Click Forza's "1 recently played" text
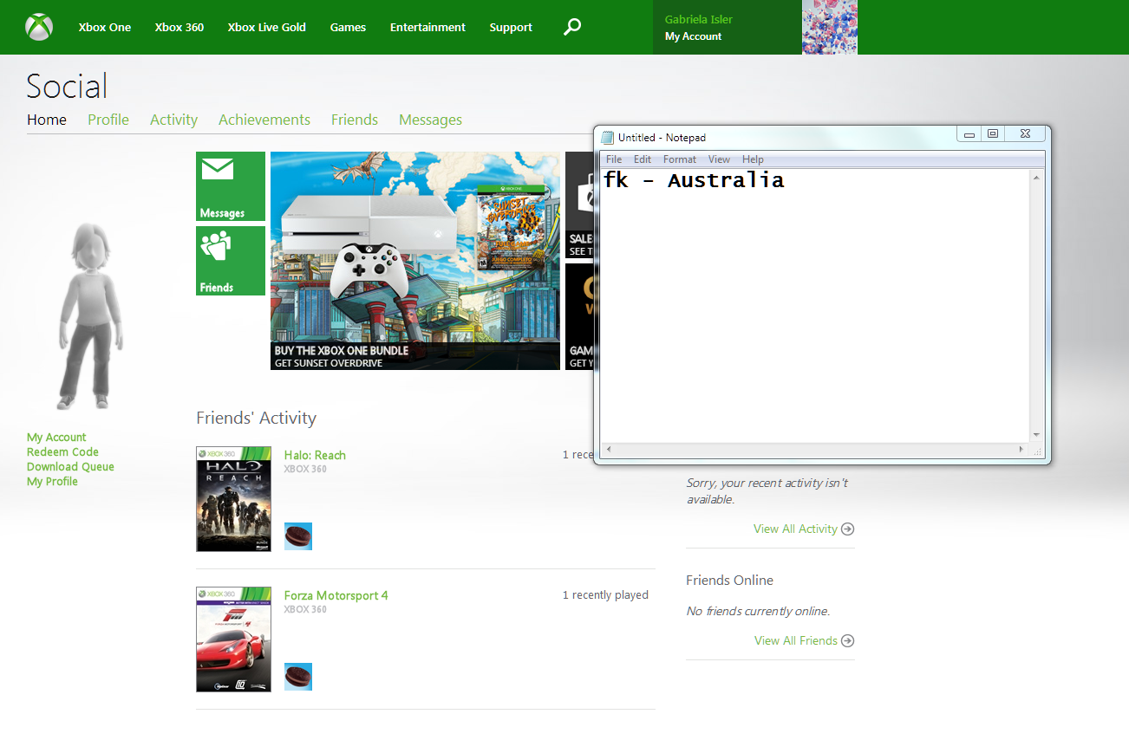The height and width of the screenshot is (740, 1129). tap(605, 595)
